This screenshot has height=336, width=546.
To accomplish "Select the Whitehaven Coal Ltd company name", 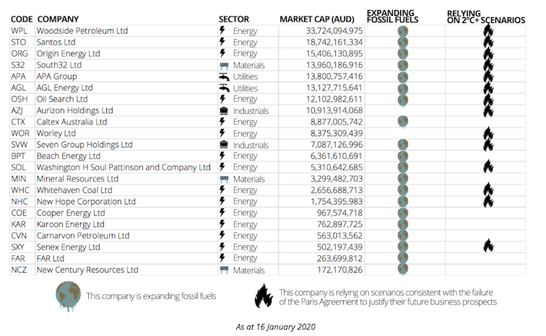I will [x=74, y=190].
